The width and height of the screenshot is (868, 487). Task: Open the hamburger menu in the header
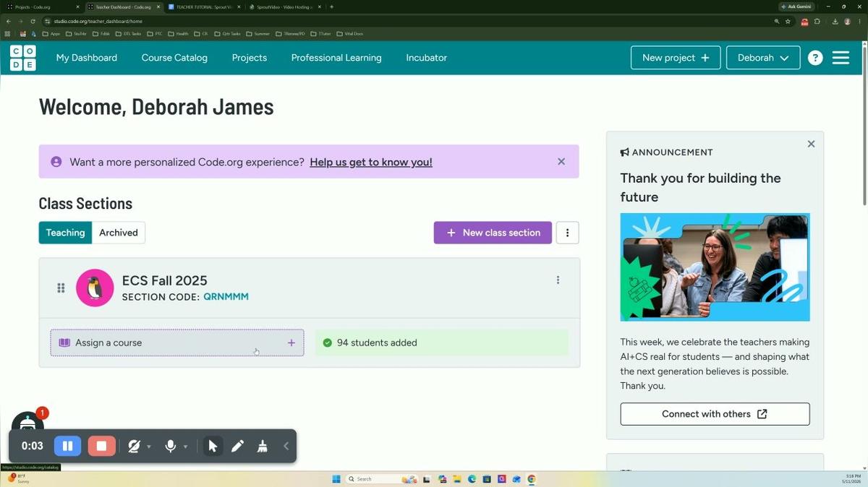[841, 58]
